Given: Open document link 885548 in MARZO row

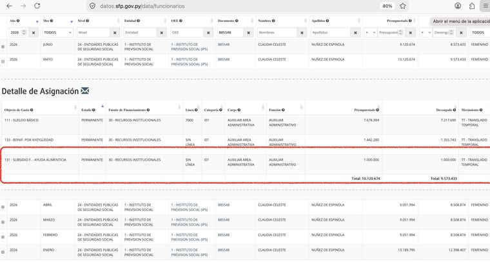Looking at the screenshot, I should (x=224, y=220).
